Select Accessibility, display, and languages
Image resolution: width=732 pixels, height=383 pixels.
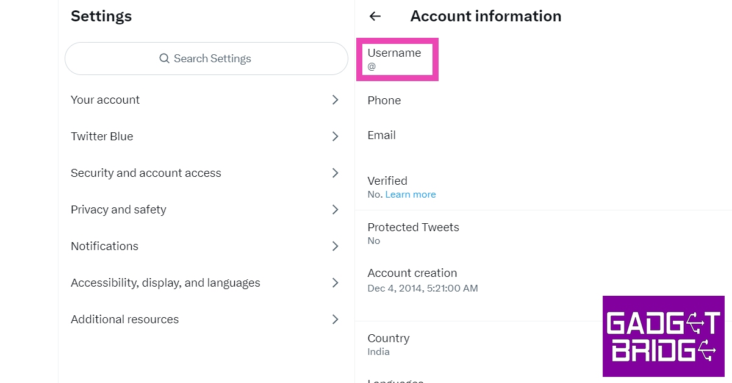point(165,283)
